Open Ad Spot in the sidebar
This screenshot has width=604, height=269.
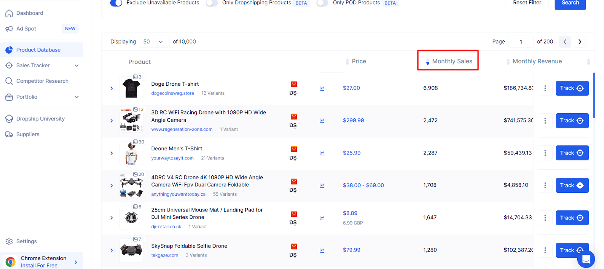pyautogui.click(x=42, y=29)
